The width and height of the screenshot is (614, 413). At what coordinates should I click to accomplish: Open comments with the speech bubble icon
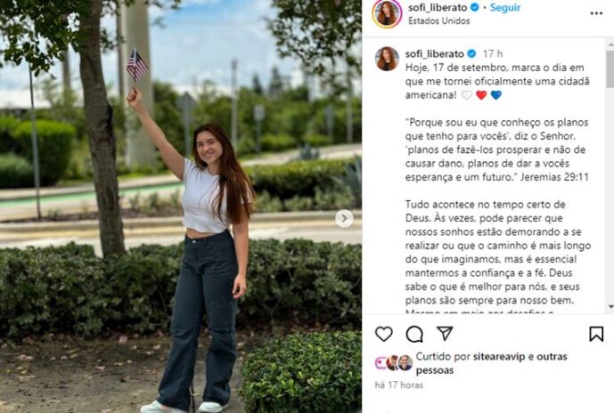coord(414,335)
